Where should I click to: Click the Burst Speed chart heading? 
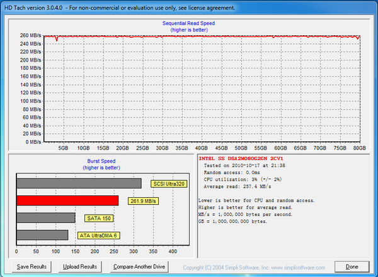101,161
